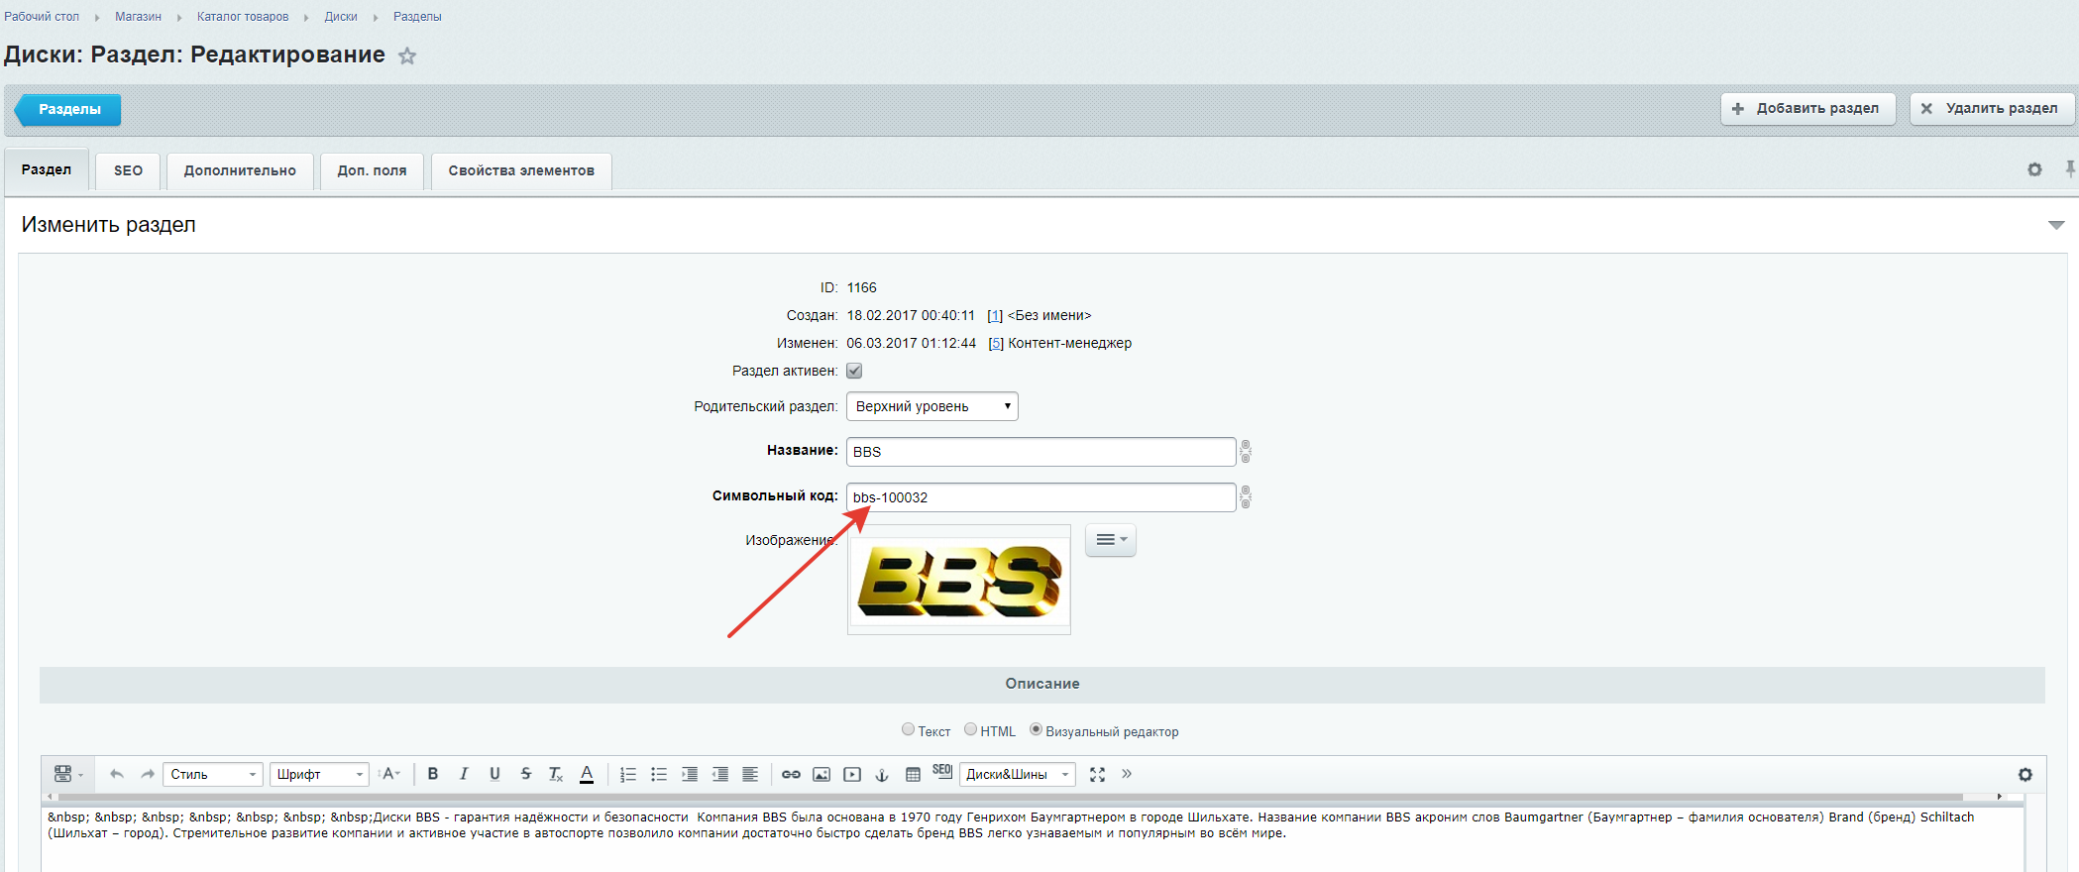
Task: Click the BBS logo thumbnail
Action: [x=959, y=580]
